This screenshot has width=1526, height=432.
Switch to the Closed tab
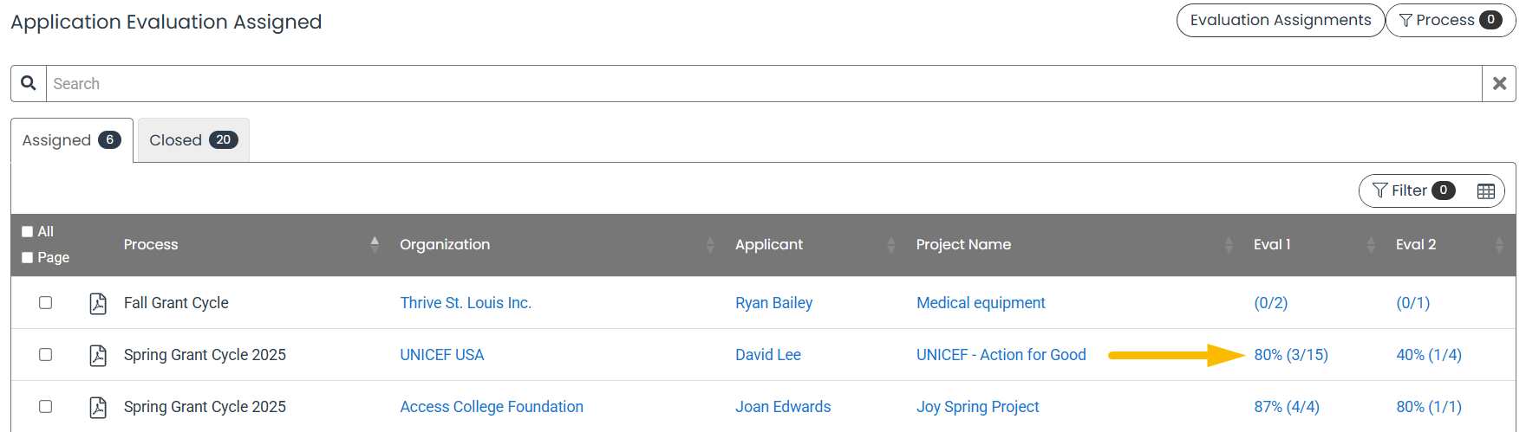coord(193,140)
